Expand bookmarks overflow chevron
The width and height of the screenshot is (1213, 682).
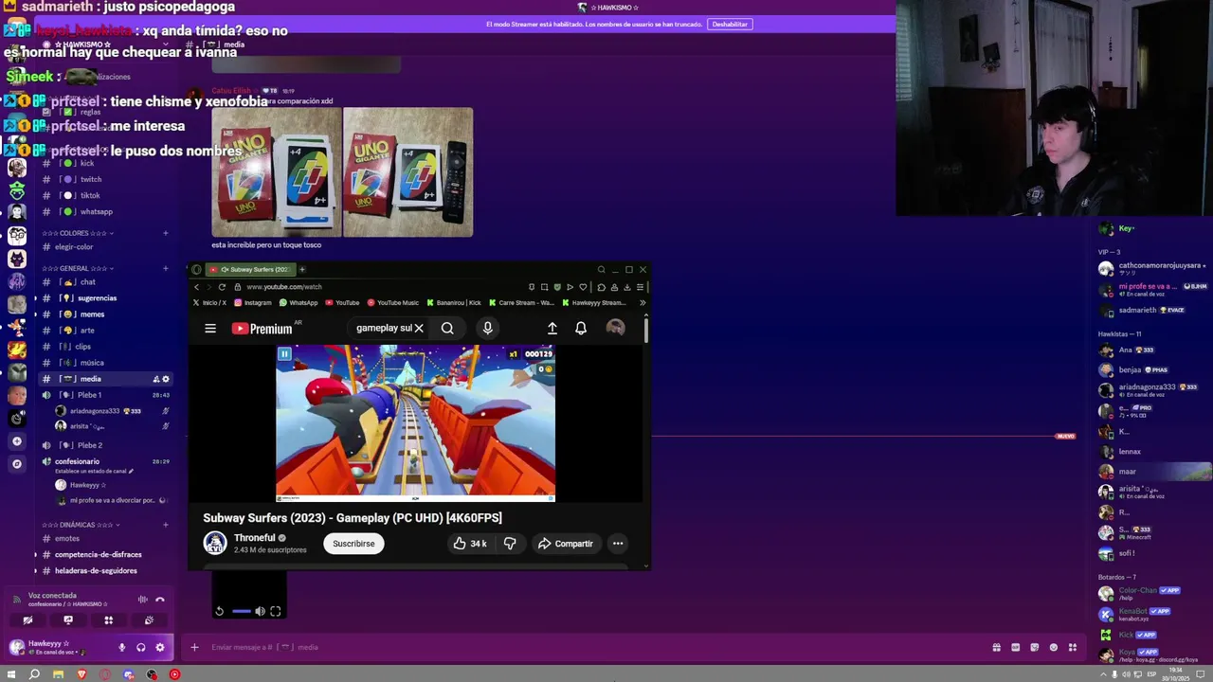coord(643,303)
